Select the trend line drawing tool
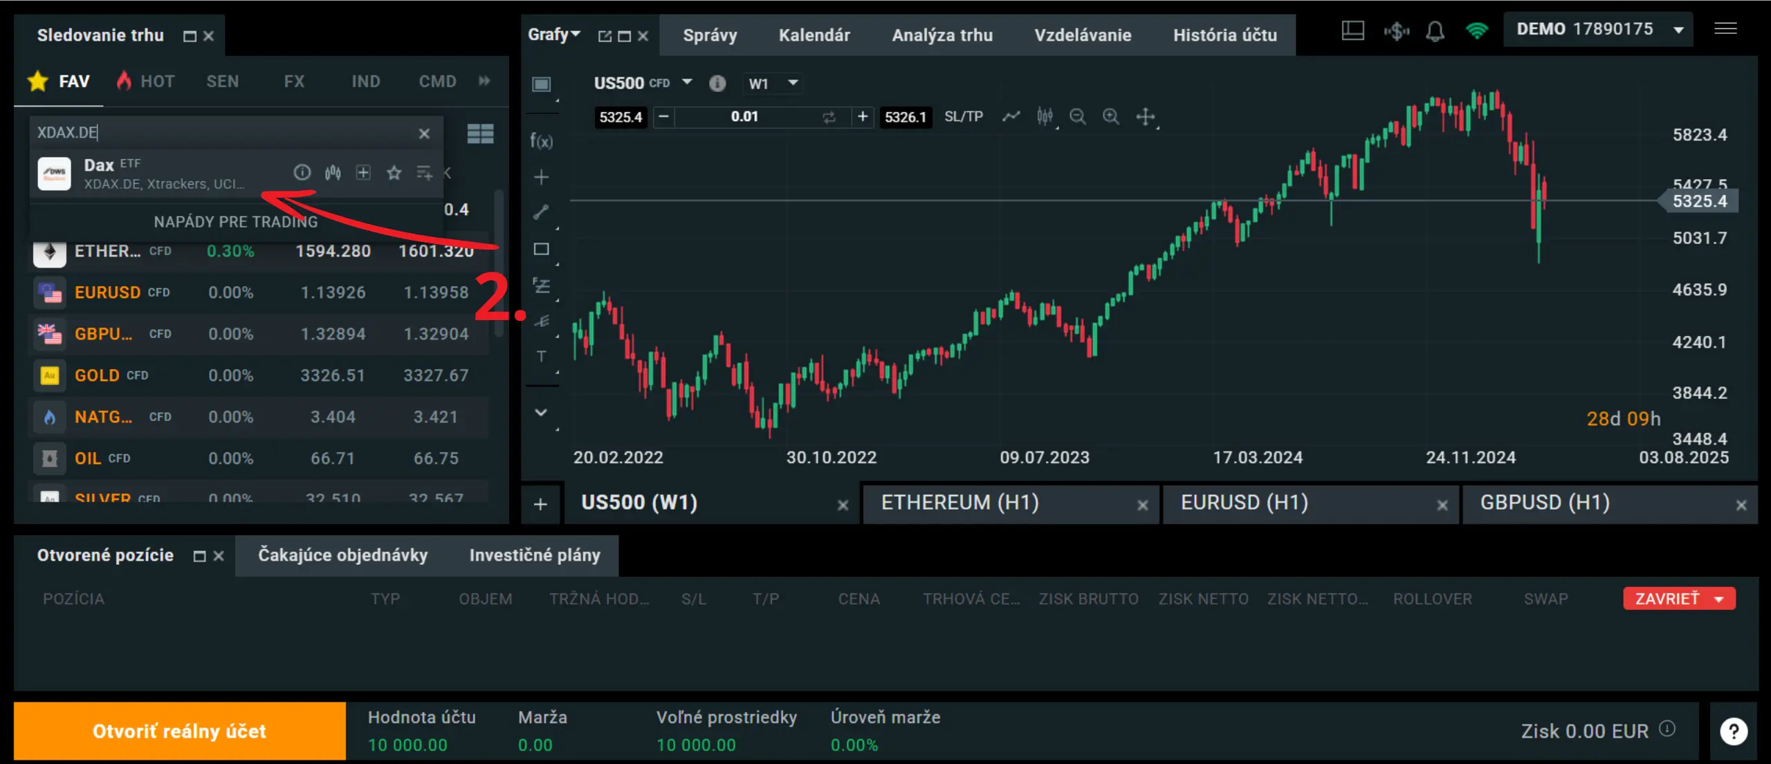The image size is (1771, 764). [x=541, y=212]
